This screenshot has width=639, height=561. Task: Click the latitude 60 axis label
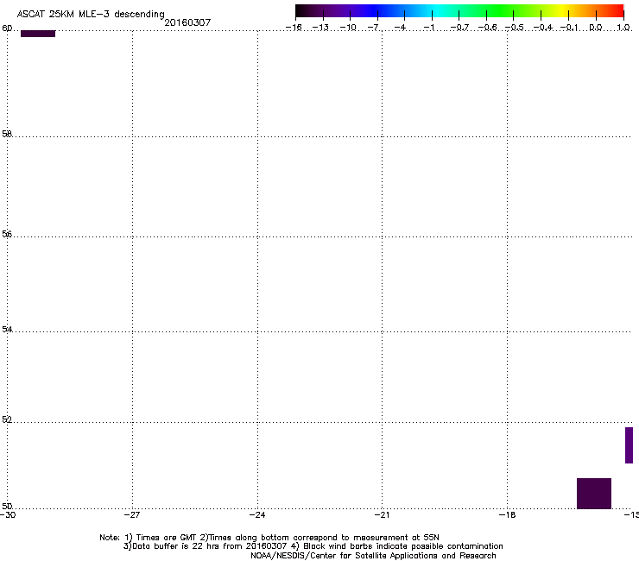coord(7,28)
